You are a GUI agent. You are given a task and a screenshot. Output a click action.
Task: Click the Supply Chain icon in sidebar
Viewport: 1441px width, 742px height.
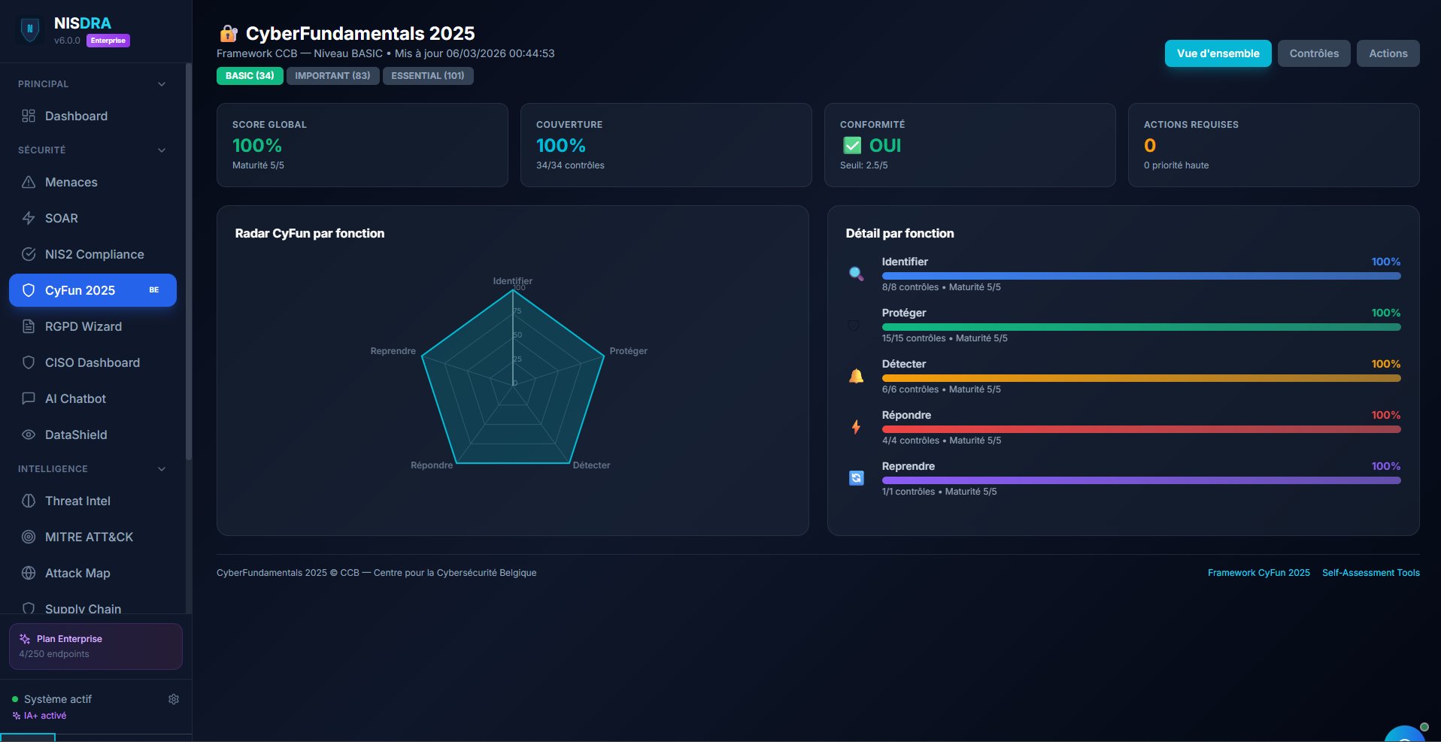click(29, 607)
